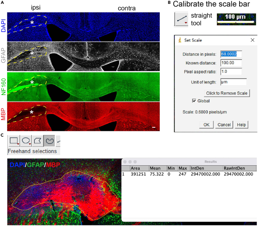Click the DAPI/GFAP/MBP merged lesion image
This screenshot has height=226, width=258.
coord(64,192)
